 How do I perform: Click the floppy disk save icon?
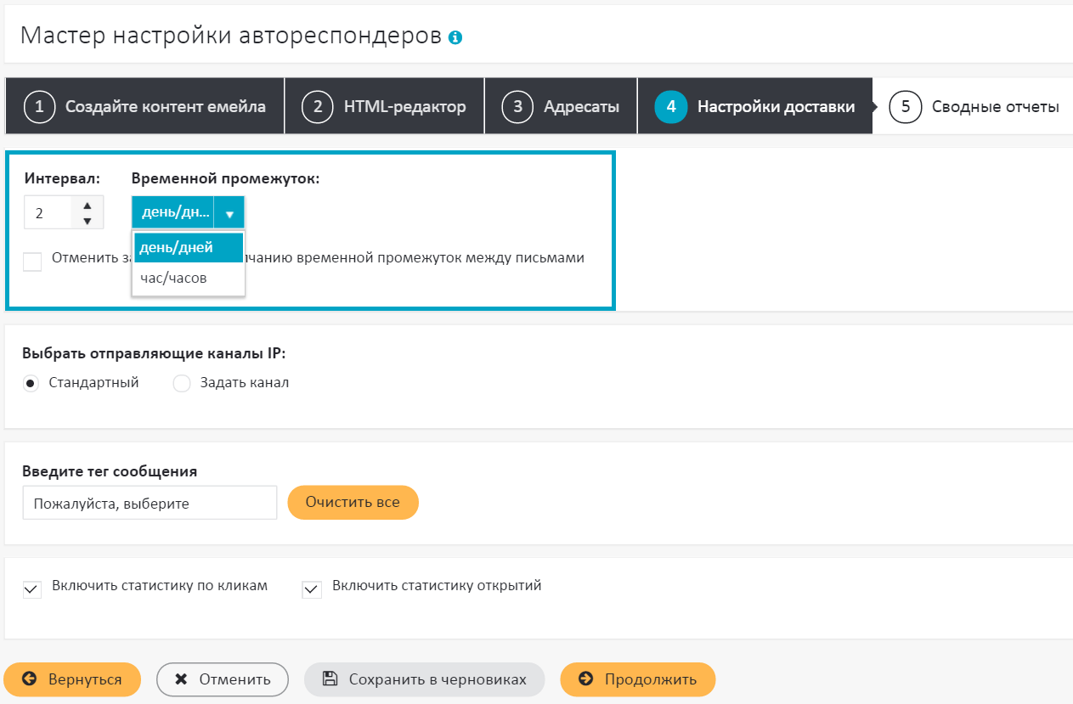pyautogui.click(x=330, y=679)
